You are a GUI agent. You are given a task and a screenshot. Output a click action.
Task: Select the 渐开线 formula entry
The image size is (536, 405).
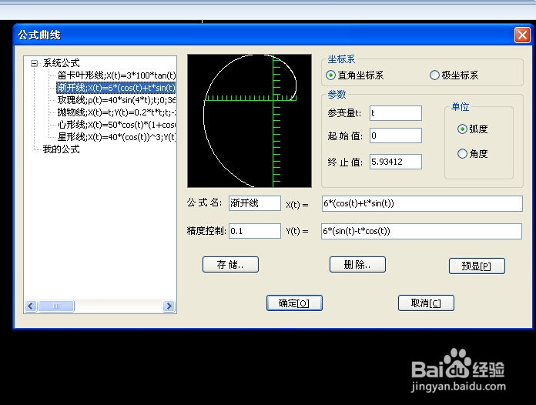coord(116,88)
